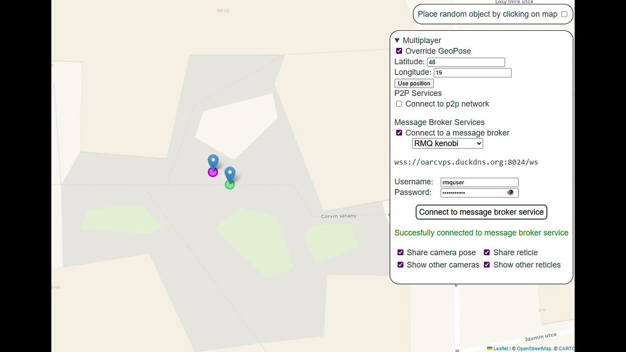Viewport: 626px width, 352px height.
Task: Click Connect to message broker service button
Action: (481, 212)
